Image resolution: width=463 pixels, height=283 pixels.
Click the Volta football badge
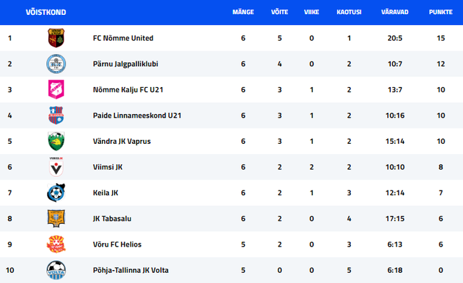coord(56,270)
